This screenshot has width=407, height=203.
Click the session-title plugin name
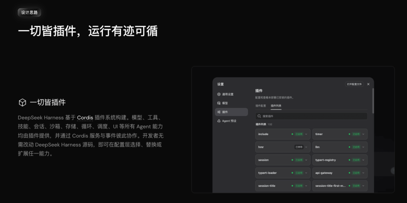pyautogui.click(x=267, y=186)
